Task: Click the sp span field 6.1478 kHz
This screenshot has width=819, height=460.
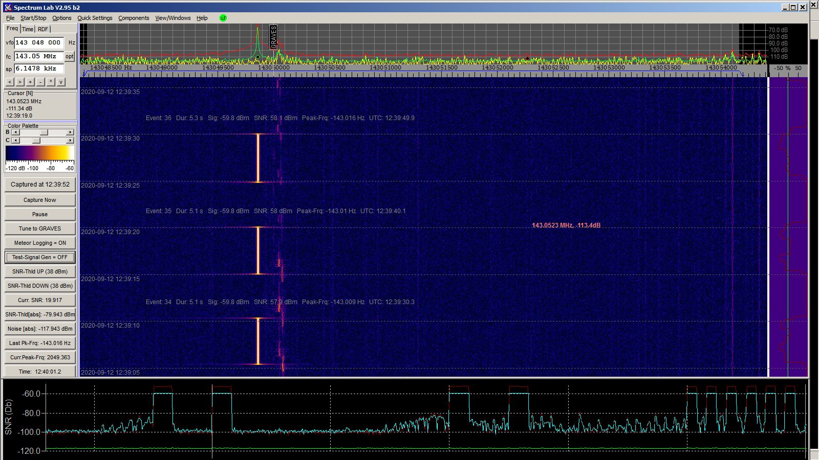Action: [x=39, y=68]
